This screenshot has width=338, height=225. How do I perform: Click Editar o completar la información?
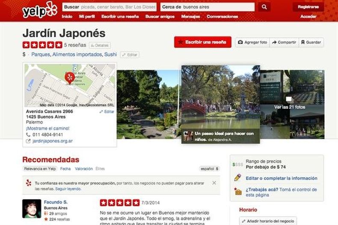click(282, 178)
